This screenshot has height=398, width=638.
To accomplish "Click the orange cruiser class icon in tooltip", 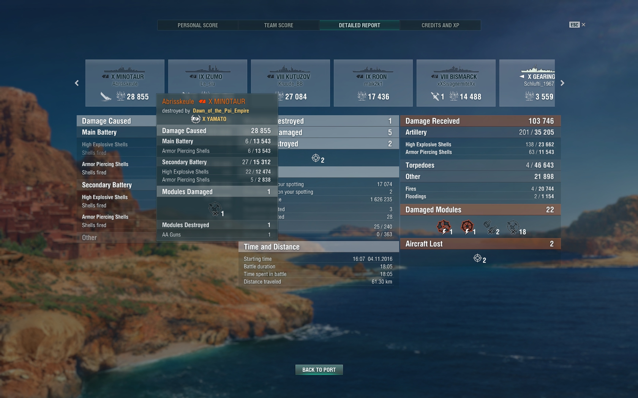I will (202, 102).
